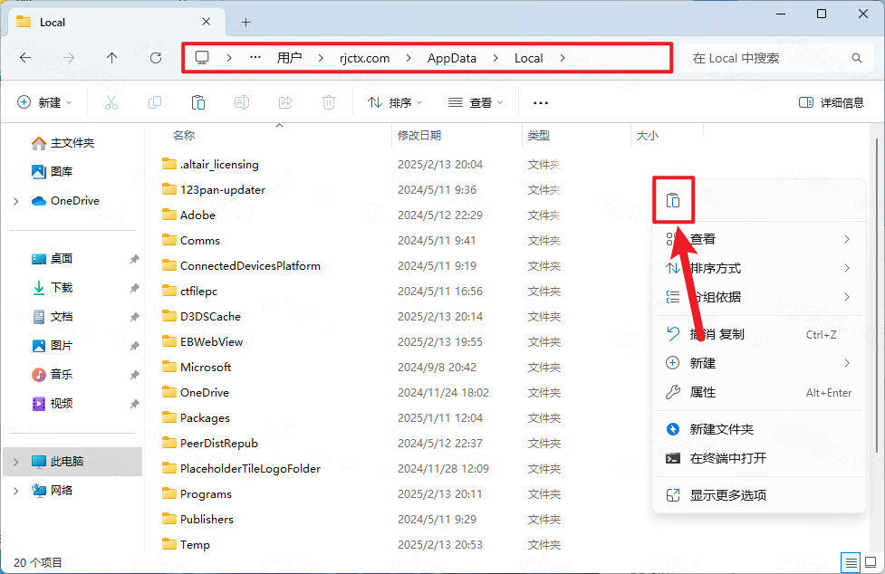Click the search magnifier icon

(x=856, y=58)
